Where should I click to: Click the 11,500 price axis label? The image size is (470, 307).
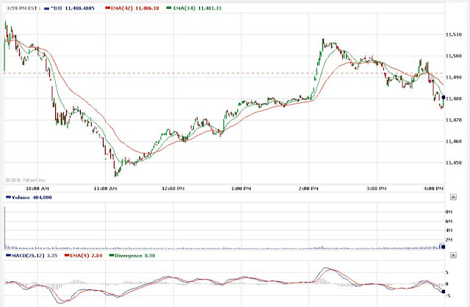click(x=454, y=56)
